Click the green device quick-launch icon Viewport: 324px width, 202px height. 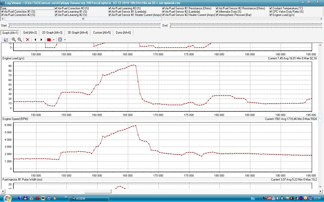click(31, 198)
